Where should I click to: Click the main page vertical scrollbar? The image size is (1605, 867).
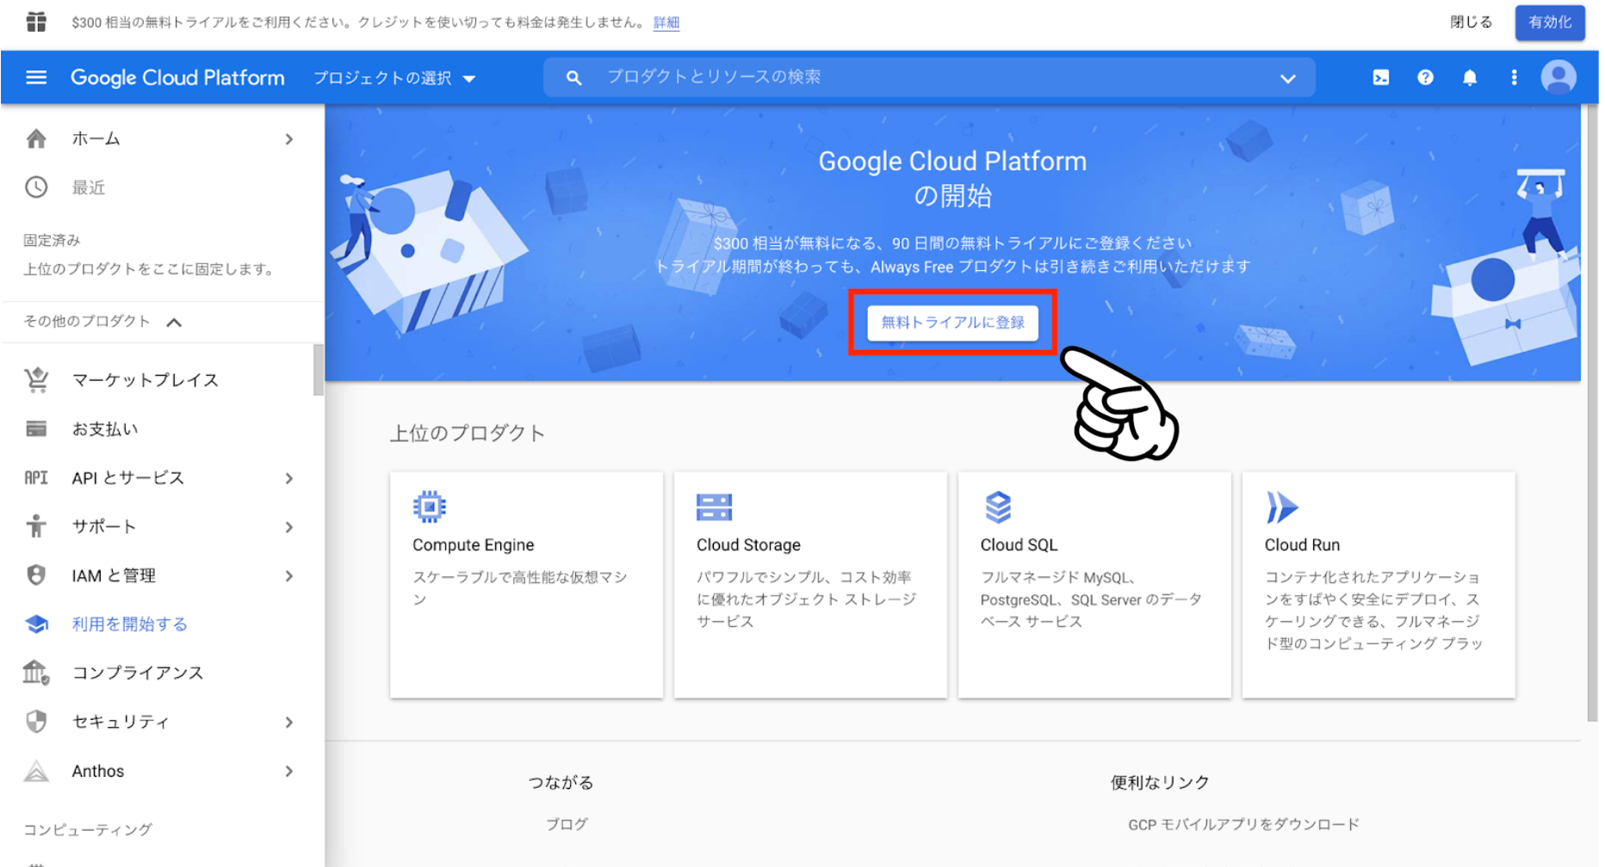point(1593,413)
